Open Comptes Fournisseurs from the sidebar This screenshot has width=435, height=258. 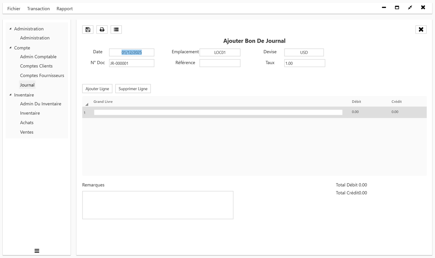42,75
